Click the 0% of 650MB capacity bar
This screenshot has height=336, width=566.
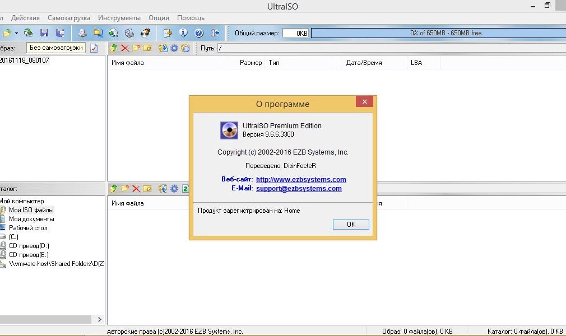point(439,33)
